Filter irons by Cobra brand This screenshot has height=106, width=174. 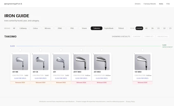(35, 28)
